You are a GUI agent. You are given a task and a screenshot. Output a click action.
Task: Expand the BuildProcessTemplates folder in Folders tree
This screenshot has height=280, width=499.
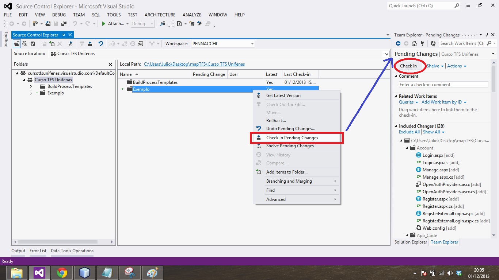pyautogui.click(x=31, y=86)
